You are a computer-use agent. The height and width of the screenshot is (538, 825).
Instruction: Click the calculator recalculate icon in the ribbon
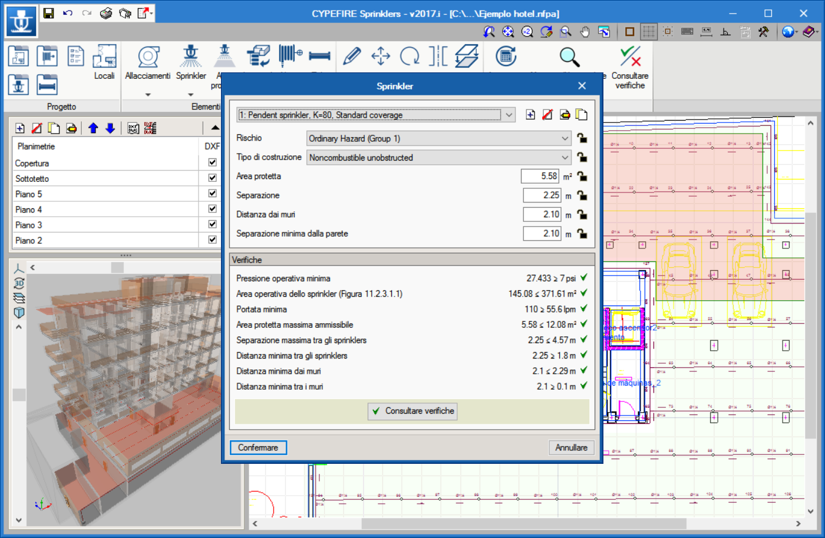506,56
